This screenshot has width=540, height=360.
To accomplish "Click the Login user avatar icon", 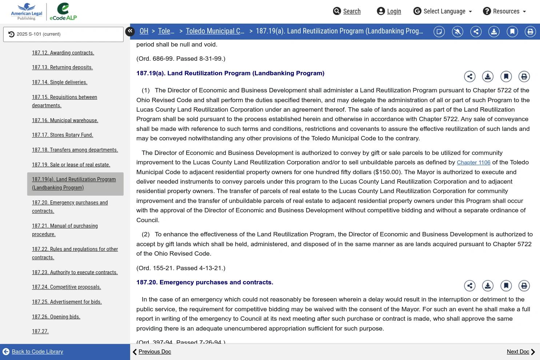I will (x=381, y=11).
